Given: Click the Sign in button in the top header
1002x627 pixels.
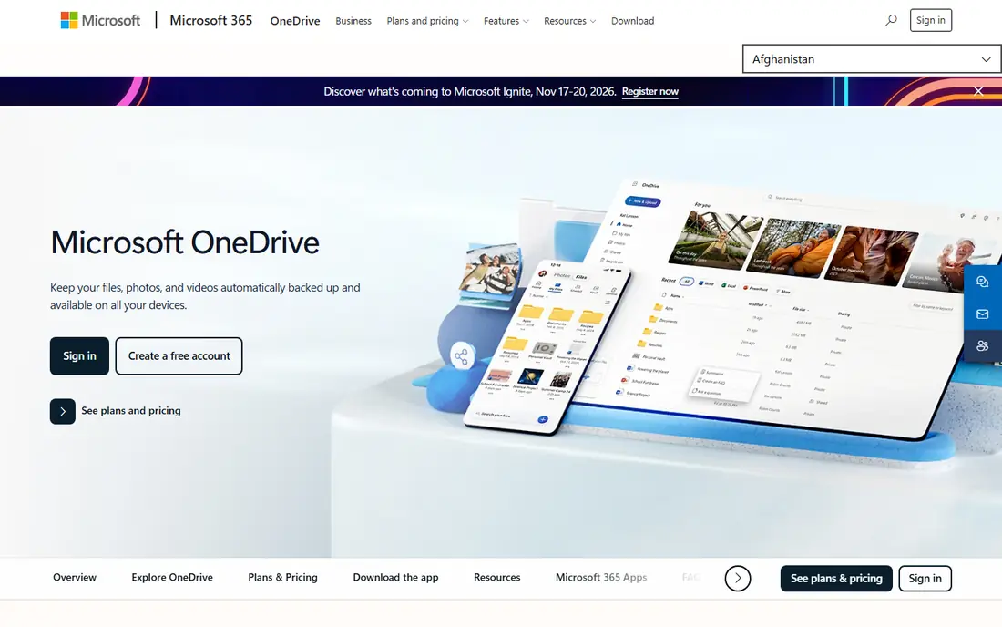Looking at the screenshot, I should coord(930,20).
